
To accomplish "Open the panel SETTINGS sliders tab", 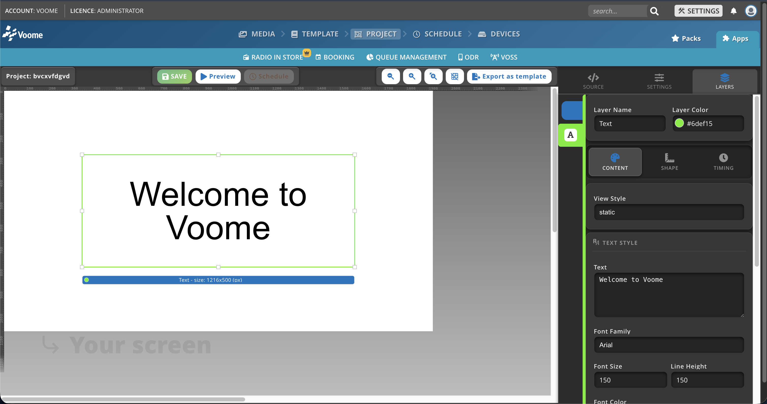I will [659, 81].
